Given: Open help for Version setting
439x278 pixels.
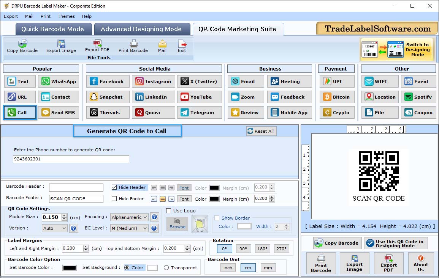Looking at the screenshot, I should (x=73, y=228).
